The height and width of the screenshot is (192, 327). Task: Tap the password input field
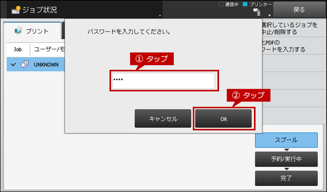[164, 81]
